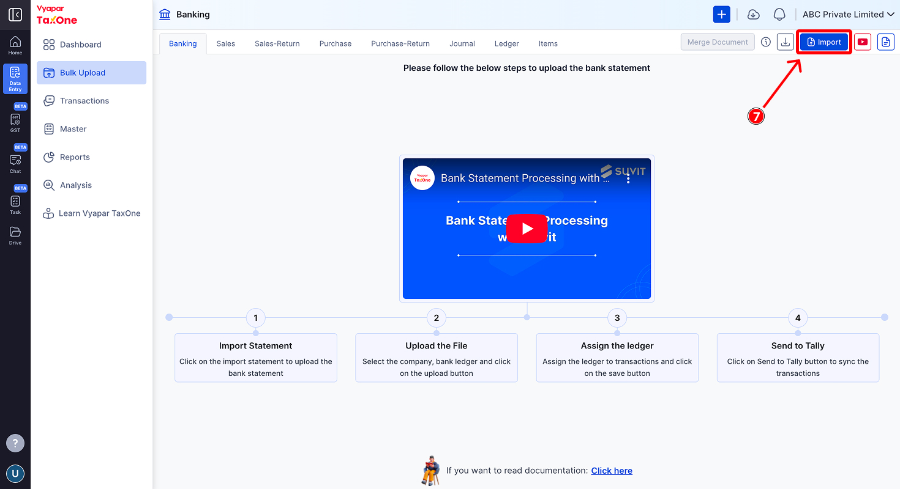The image size is (900, 489).
Task: Switch to the Ledger tab
Action: coord(507,43)
